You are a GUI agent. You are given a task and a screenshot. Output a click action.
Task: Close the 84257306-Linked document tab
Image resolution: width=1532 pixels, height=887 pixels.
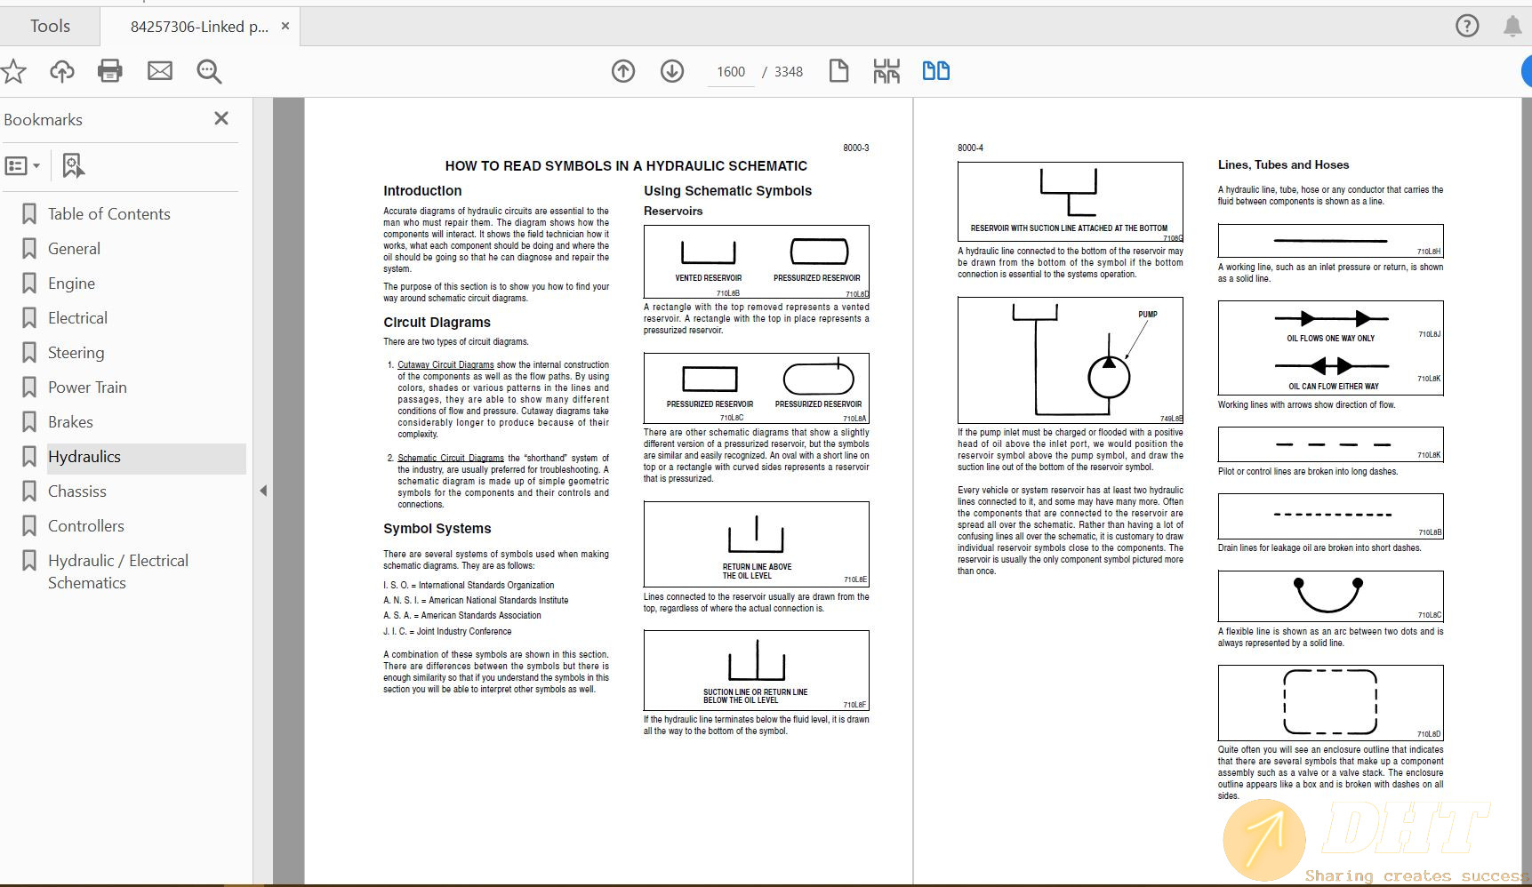coord(285,26)
